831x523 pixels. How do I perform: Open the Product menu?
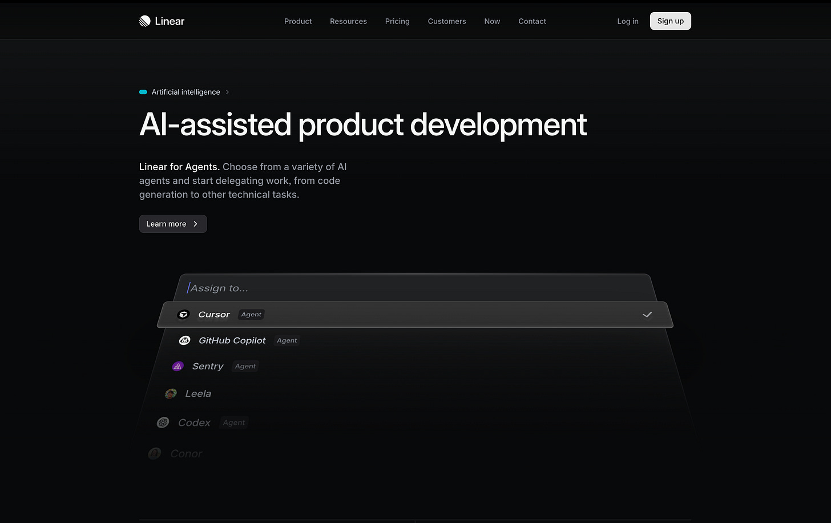pos(298,21)
